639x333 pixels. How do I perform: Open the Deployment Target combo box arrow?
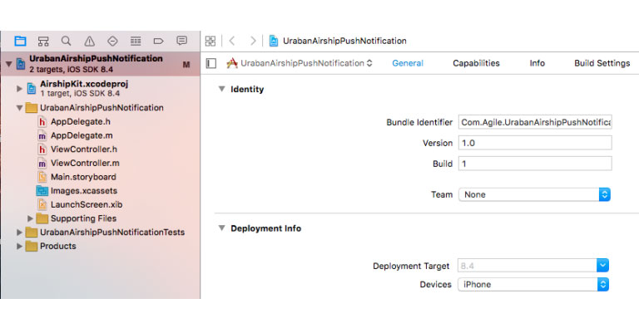[602, 266]
